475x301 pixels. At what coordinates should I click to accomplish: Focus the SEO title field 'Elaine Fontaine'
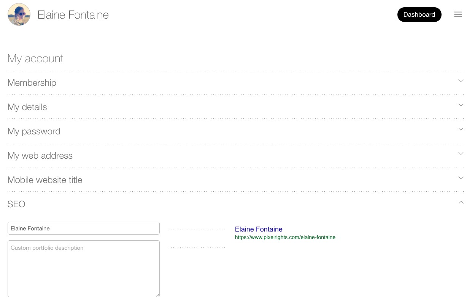pos(84,228)
